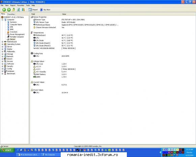Click the Software tree icon
Screen dimensions: 196x157
[x=5, y=64]
